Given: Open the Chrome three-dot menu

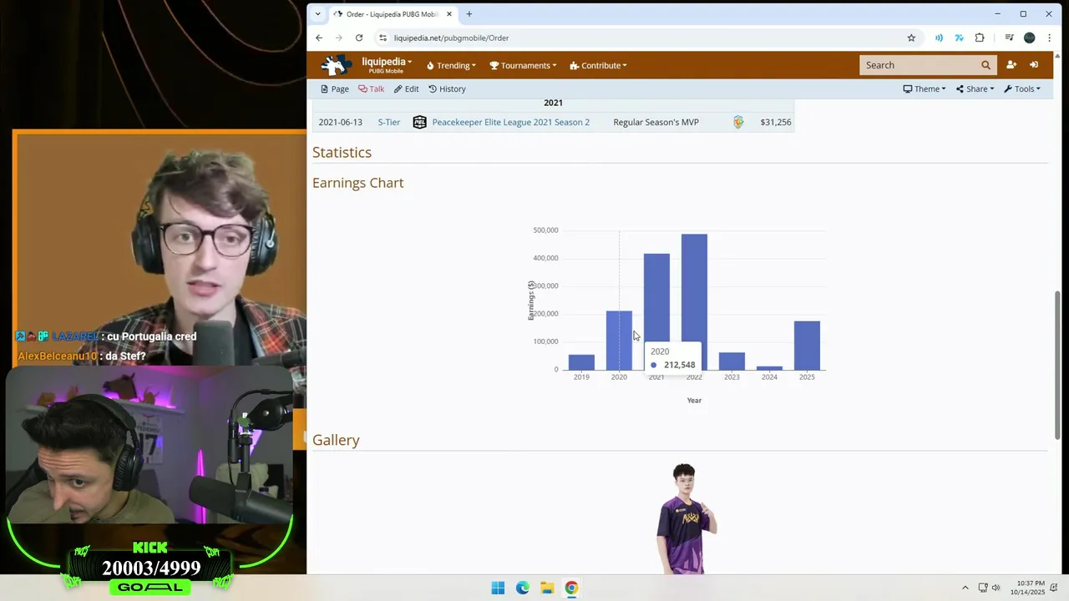Looking at the screenshot, I should [1049, 38].
